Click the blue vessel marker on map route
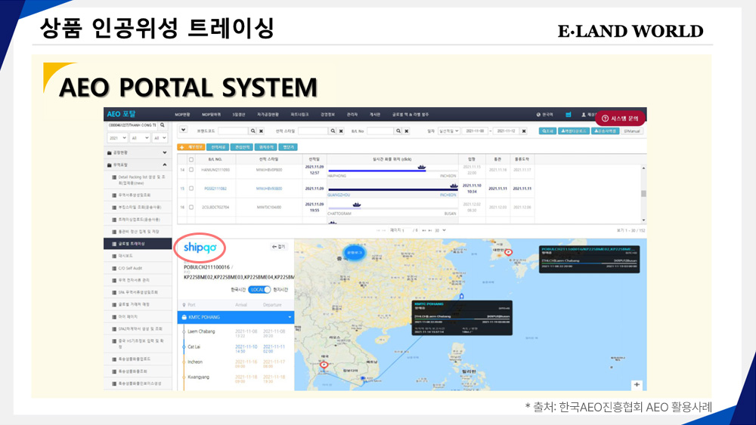Viewport: 756px width, 425px height. (x=461, y=296)
